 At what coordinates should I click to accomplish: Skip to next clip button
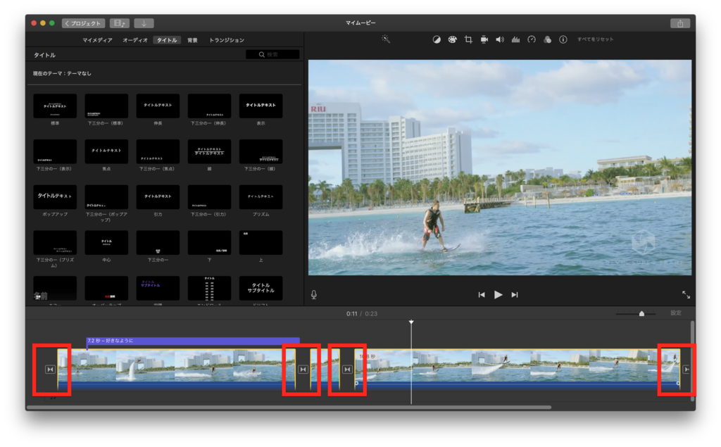[515, 295]
